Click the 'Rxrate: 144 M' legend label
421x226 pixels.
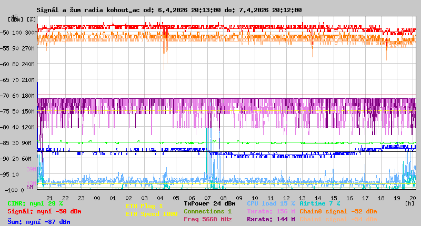[x=271, y=219]
